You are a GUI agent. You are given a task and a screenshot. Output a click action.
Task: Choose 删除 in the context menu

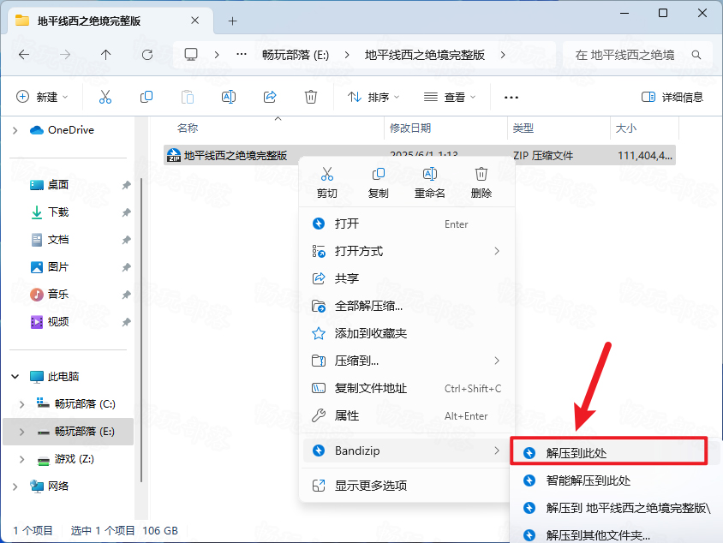click(x=481, y=182)
